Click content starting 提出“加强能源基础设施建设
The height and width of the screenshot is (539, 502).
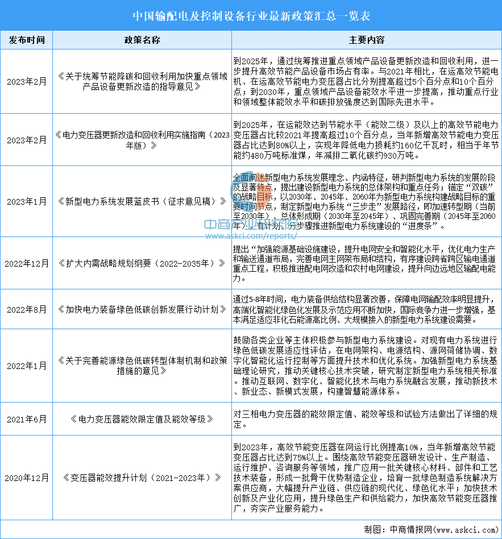click(x=364, y=263)
